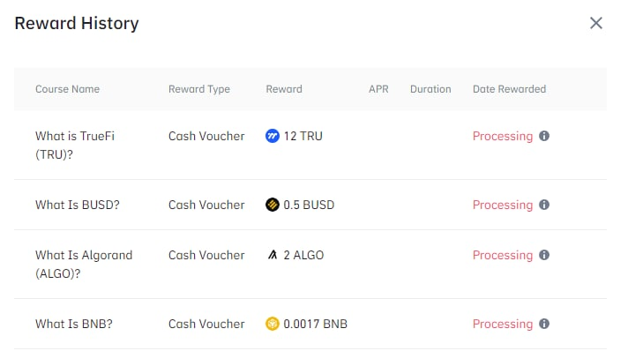Open info icon beside Algorand Processing status
The width and height of the screenshot is (628, 351).
click(544, 255)
